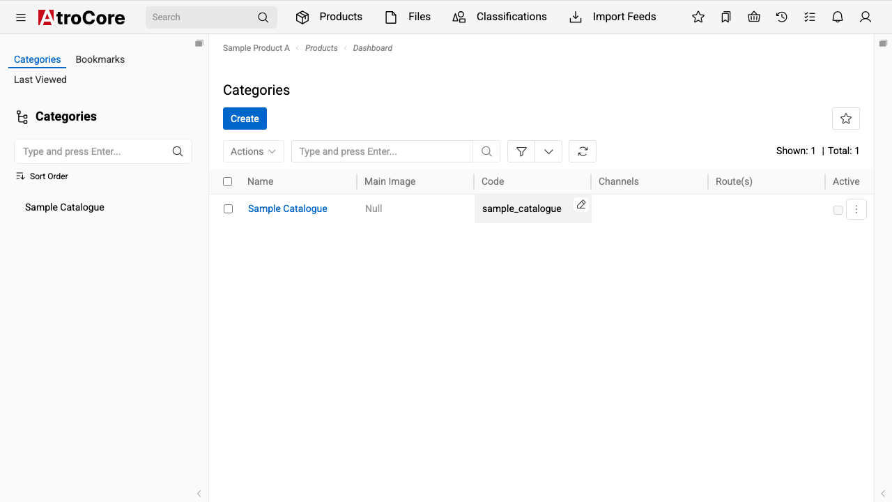The height and width of the screenshot is (502, 892).
Task: Click the Create button
Action: [x=245, y=119]
